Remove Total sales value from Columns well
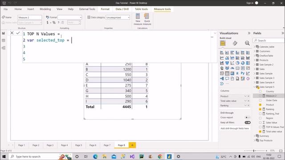The width and height of the screenshot is (285, 160). pos(248,101)
